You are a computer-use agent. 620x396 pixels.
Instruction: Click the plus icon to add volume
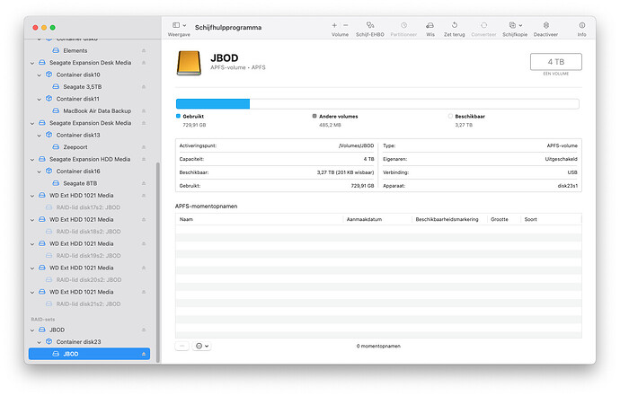[334, 25]
